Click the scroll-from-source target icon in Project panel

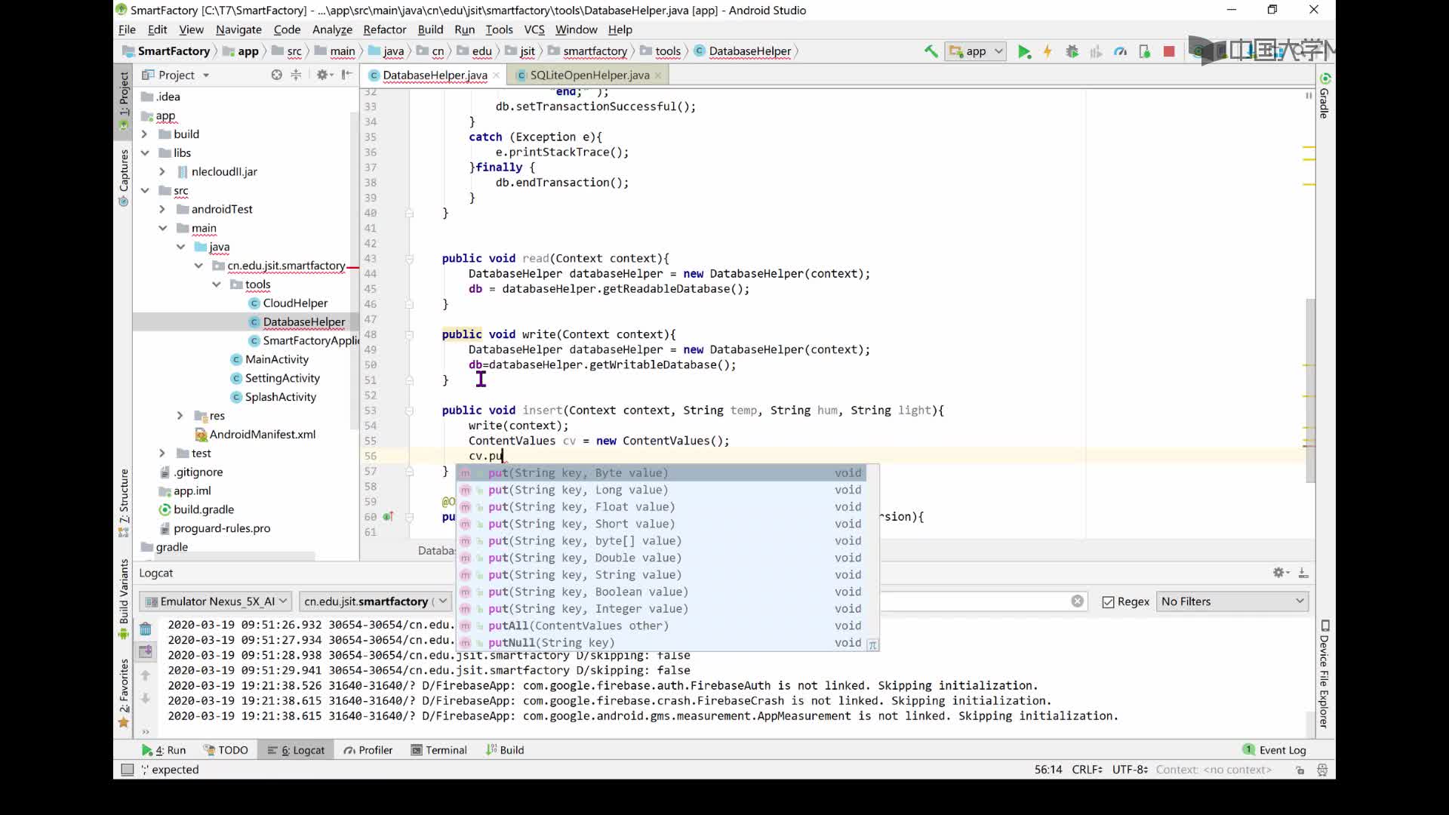(x=276, y=75)
